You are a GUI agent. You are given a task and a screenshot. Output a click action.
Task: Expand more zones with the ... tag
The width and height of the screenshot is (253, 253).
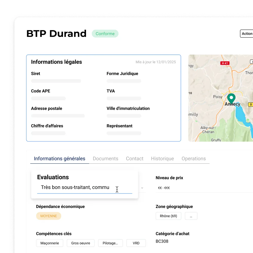[191, 216]
